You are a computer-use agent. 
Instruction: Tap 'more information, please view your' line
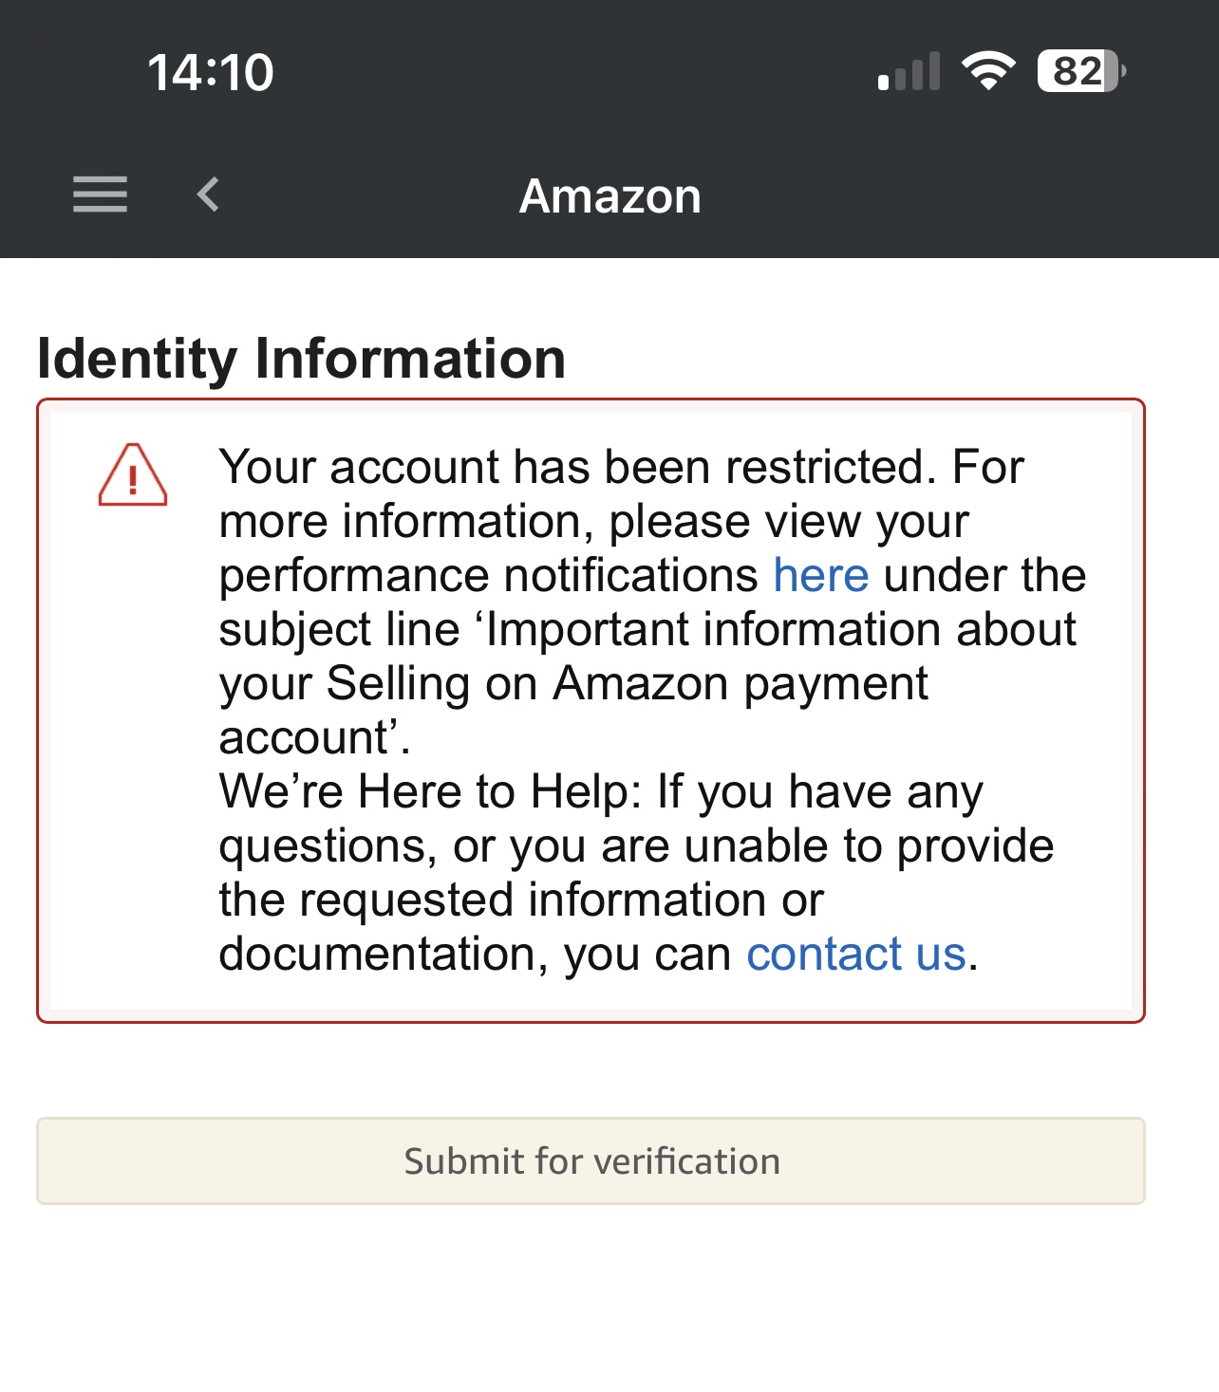[594, 521]
